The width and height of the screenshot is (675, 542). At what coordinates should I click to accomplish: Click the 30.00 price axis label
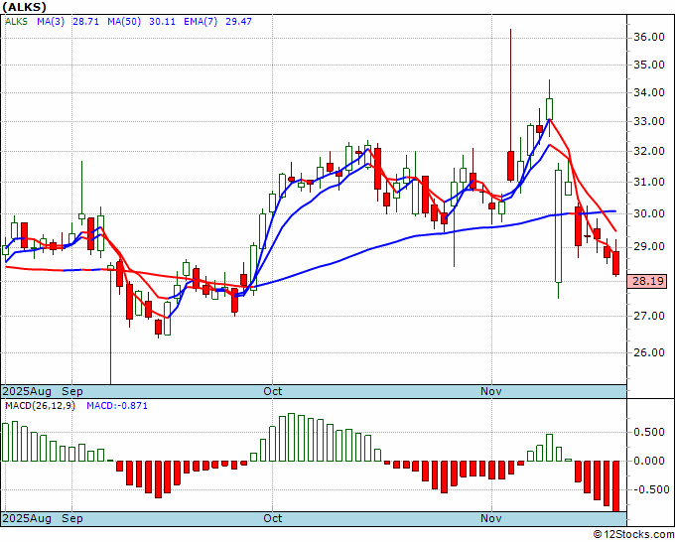pos(649,214)
